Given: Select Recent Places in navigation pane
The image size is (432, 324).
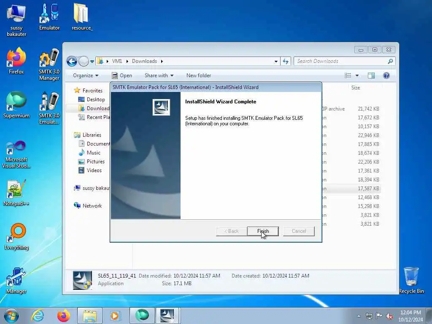Looking at the screenshot, I should pos(94,117).
